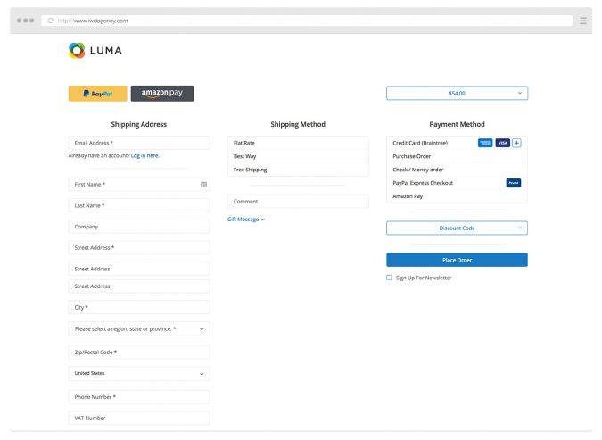Click the Visa card icon
Viewport: 602px width, 440px height.
coord(503,143)
